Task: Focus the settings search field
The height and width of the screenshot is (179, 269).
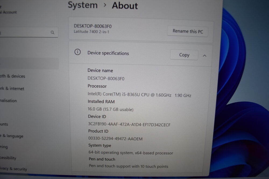Action: [x=29, y=32]
